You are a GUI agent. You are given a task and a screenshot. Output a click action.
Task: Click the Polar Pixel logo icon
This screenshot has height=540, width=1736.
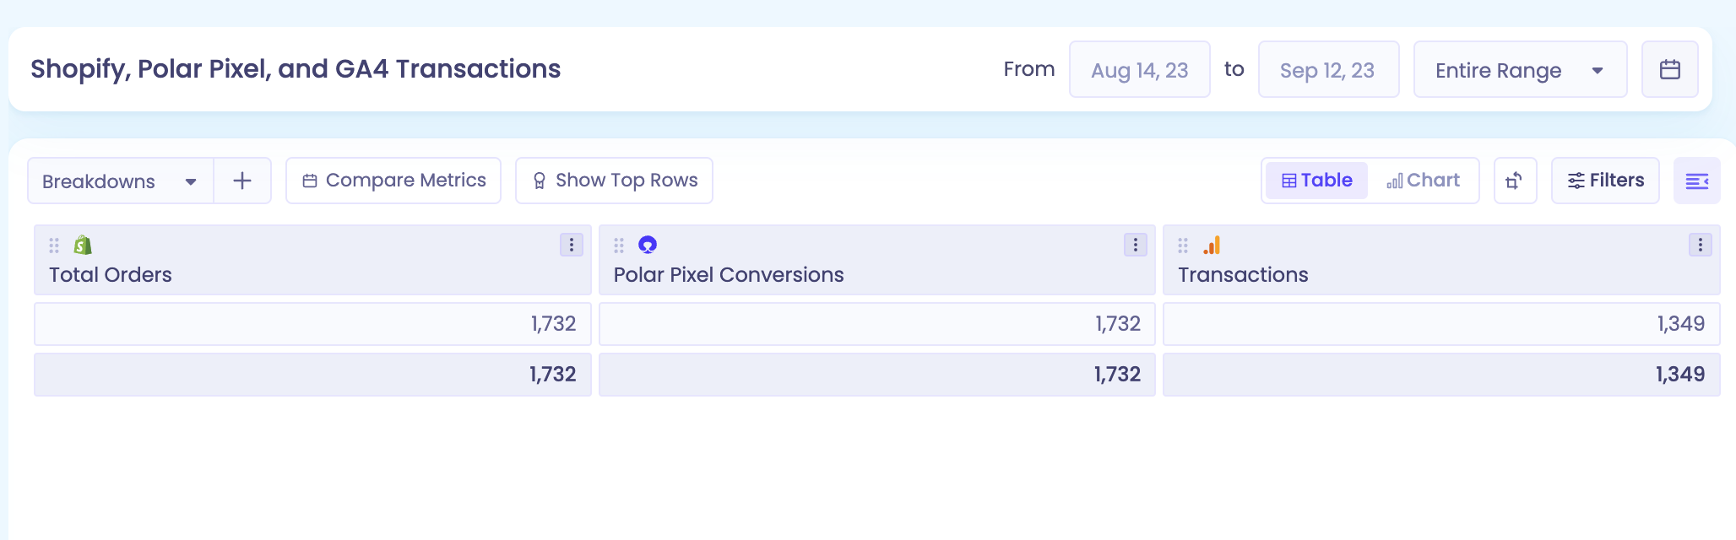(648, 245)
